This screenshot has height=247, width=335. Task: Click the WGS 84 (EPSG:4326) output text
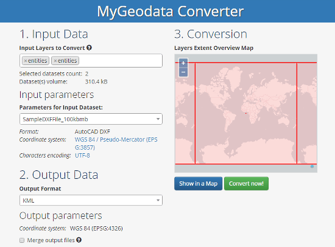pos(96,228)
